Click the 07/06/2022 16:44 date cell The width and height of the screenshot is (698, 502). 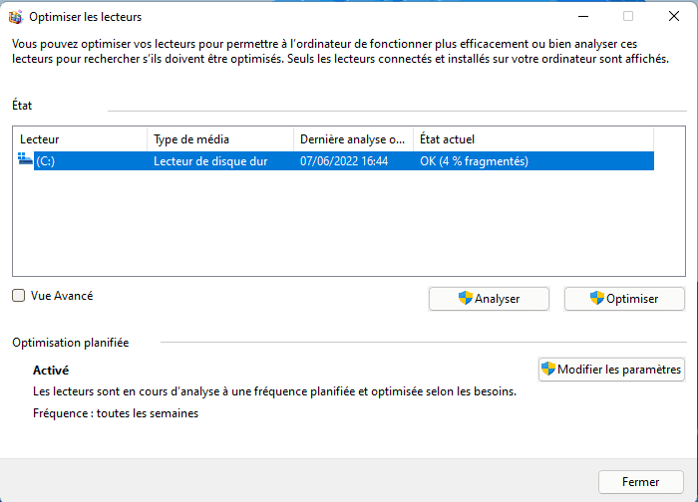pos(344,161)
